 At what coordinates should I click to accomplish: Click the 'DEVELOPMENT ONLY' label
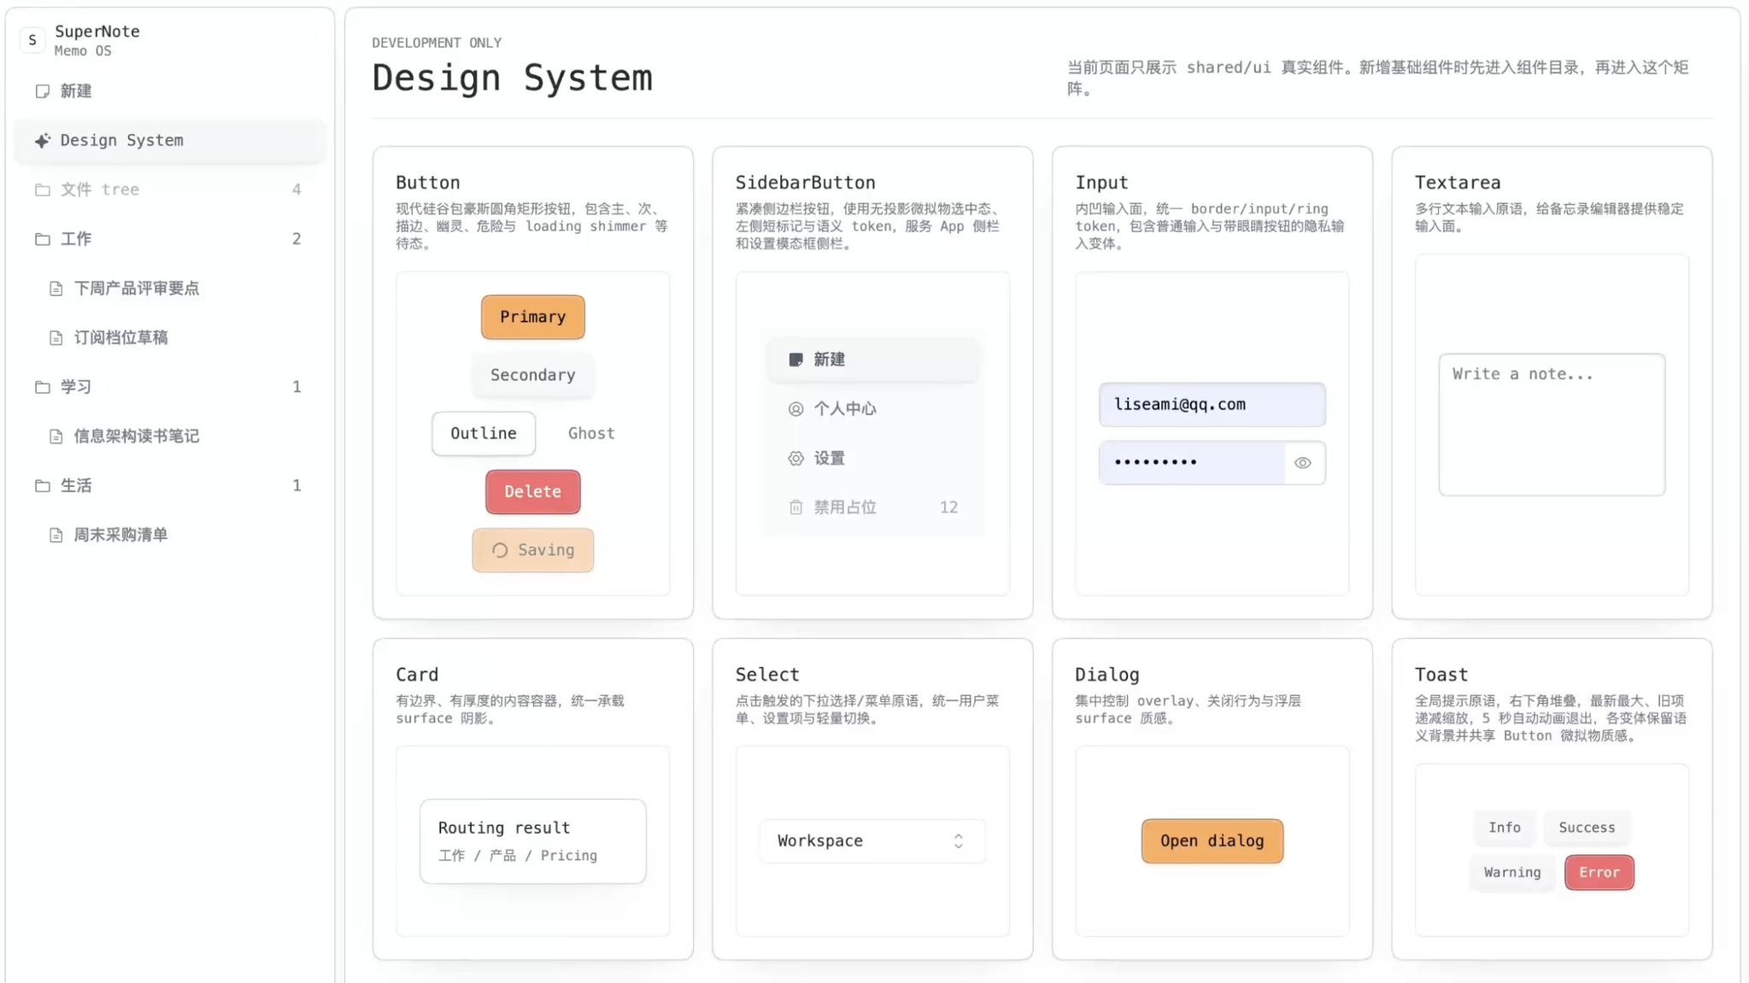pyautogui.click(x=437, y=43)
